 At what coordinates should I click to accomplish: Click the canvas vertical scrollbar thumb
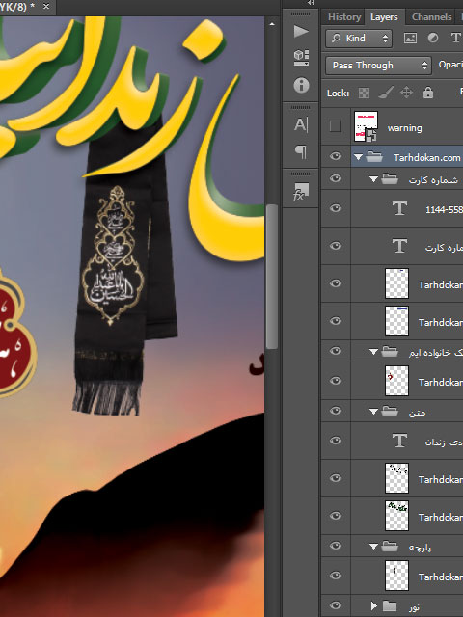pyautogui.click(x=271, y=277)
